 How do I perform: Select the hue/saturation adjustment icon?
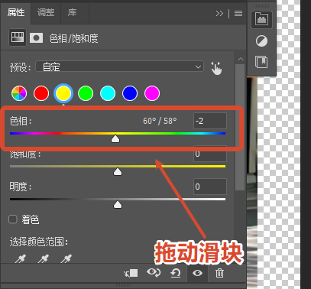click(x=18, y=37)
